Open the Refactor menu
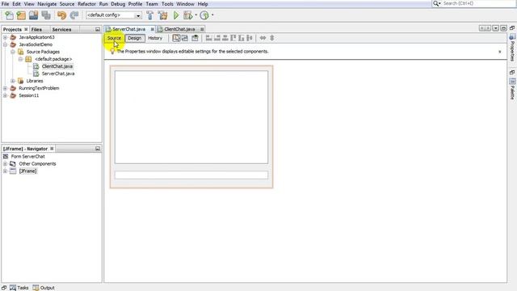517x291 pixels. pyautogui.click(x=86, y=4)
